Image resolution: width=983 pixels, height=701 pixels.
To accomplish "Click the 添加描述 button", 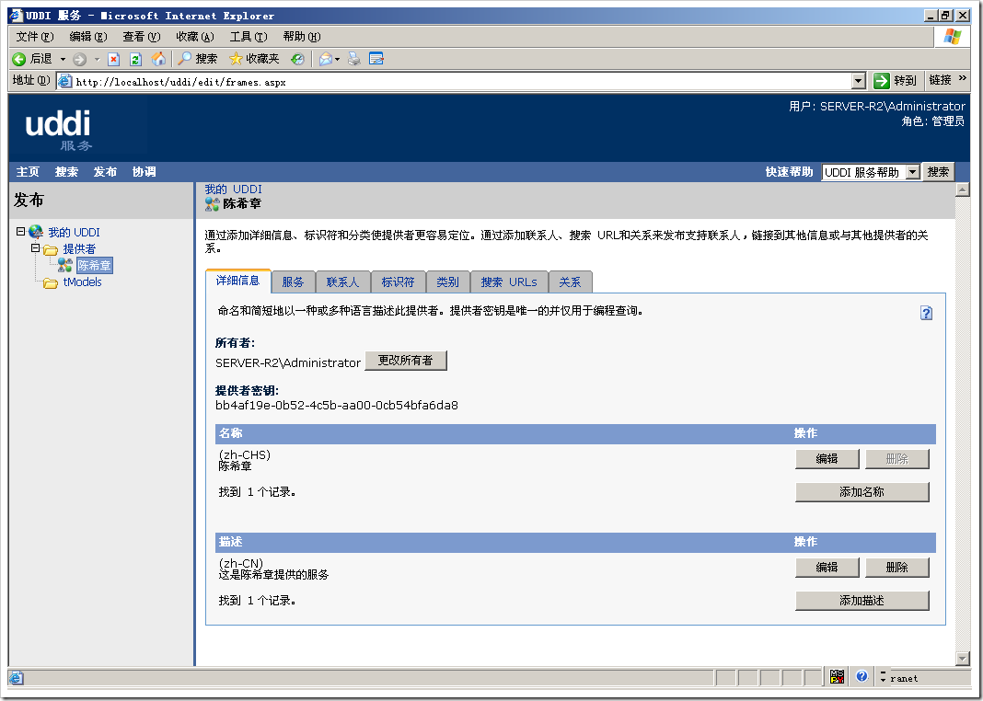I will pos(862,600).
